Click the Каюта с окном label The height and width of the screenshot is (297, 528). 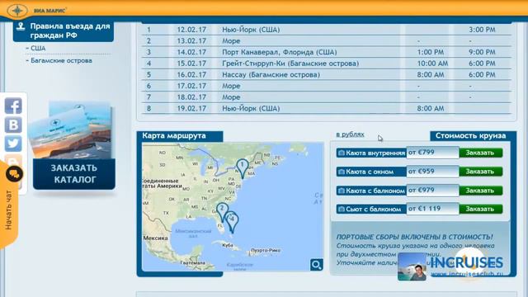[370, 172]
